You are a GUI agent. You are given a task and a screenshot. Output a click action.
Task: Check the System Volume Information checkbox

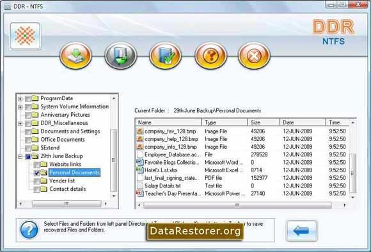(x=28, y=107)
